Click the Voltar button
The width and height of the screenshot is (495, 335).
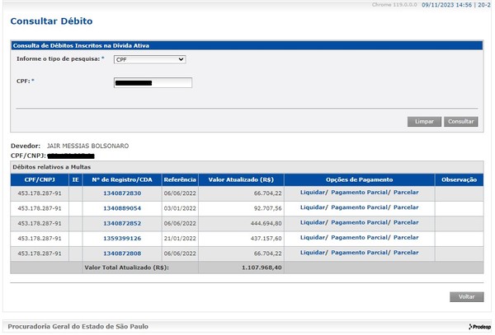(x=466, y=296)
